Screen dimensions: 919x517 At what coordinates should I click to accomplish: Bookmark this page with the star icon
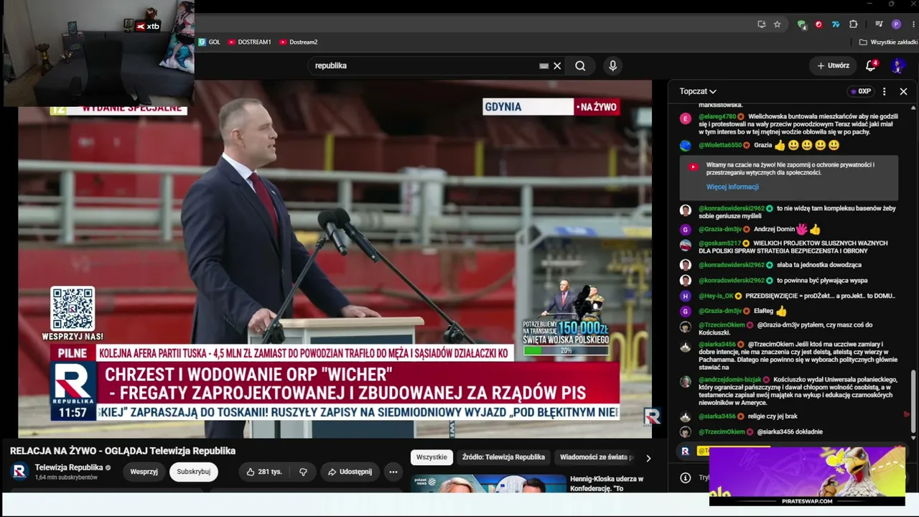(777, 24)
